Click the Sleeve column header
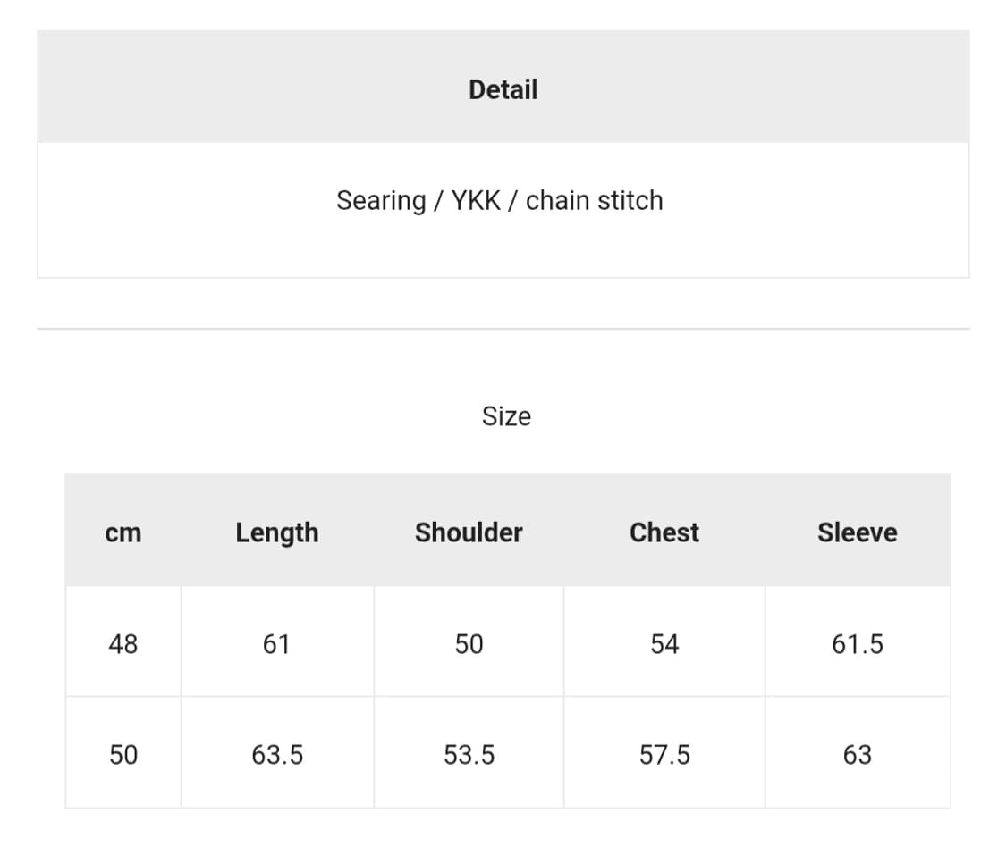The height and width of the screenshot is (855, 1006). pos(857,532)
